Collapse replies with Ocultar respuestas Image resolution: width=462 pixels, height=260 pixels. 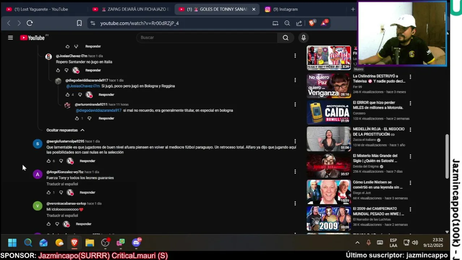click(65, 130)
